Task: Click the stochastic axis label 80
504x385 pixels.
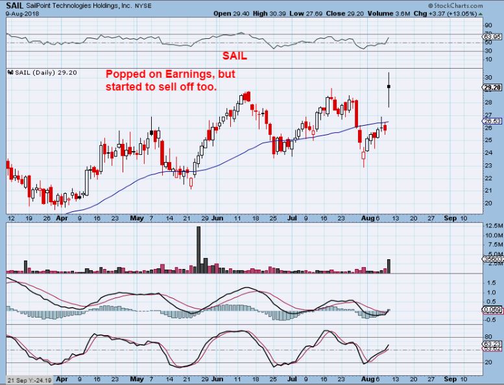Action: [x=488, y=337]
